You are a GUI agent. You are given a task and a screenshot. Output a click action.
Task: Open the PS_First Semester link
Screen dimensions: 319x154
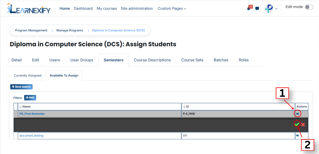(x=32, y=114)
